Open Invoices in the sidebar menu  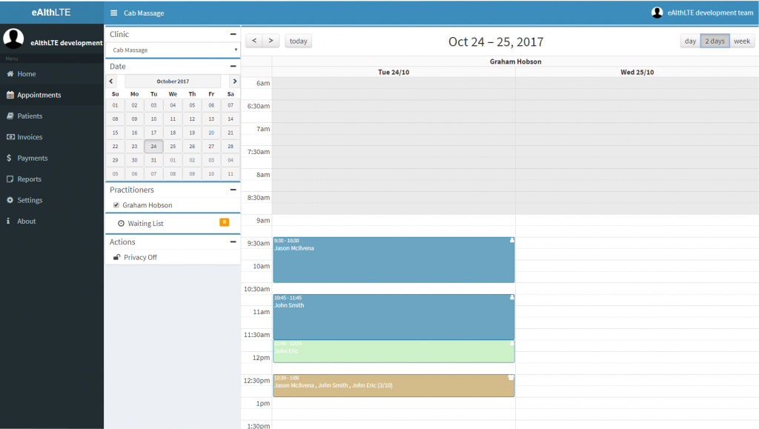coord(52,137)
